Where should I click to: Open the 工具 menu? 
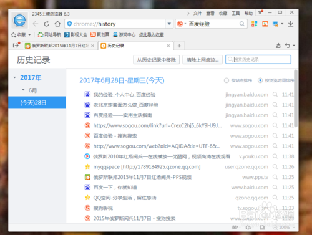[x=236, y=14]
